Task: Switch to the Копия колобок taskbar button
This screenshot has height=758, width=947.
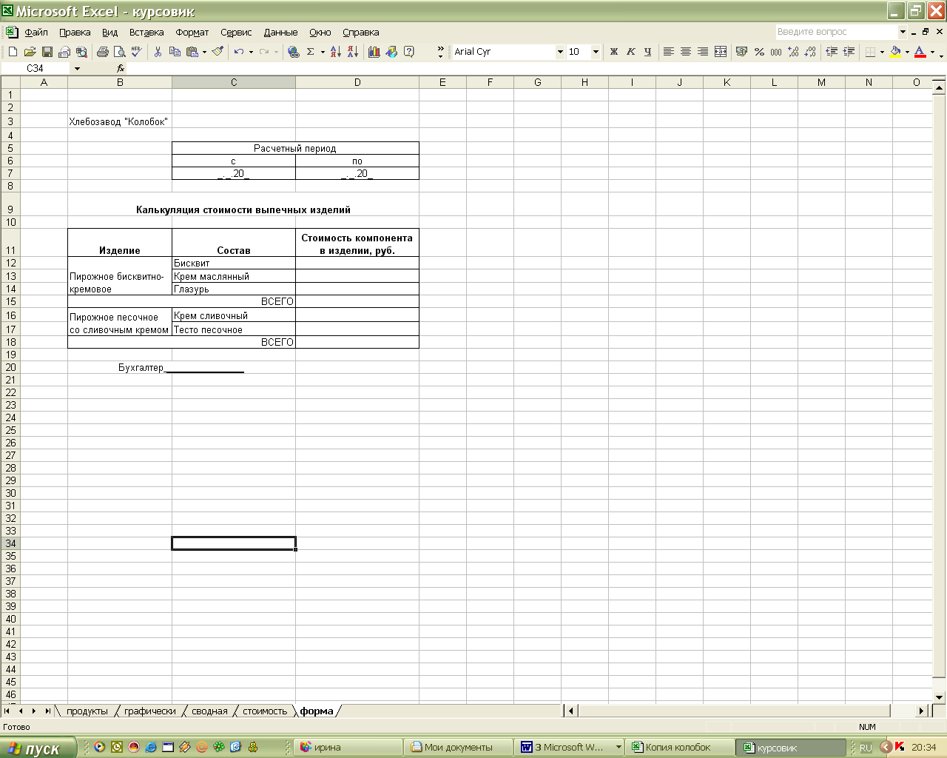Action: point(678,748)
